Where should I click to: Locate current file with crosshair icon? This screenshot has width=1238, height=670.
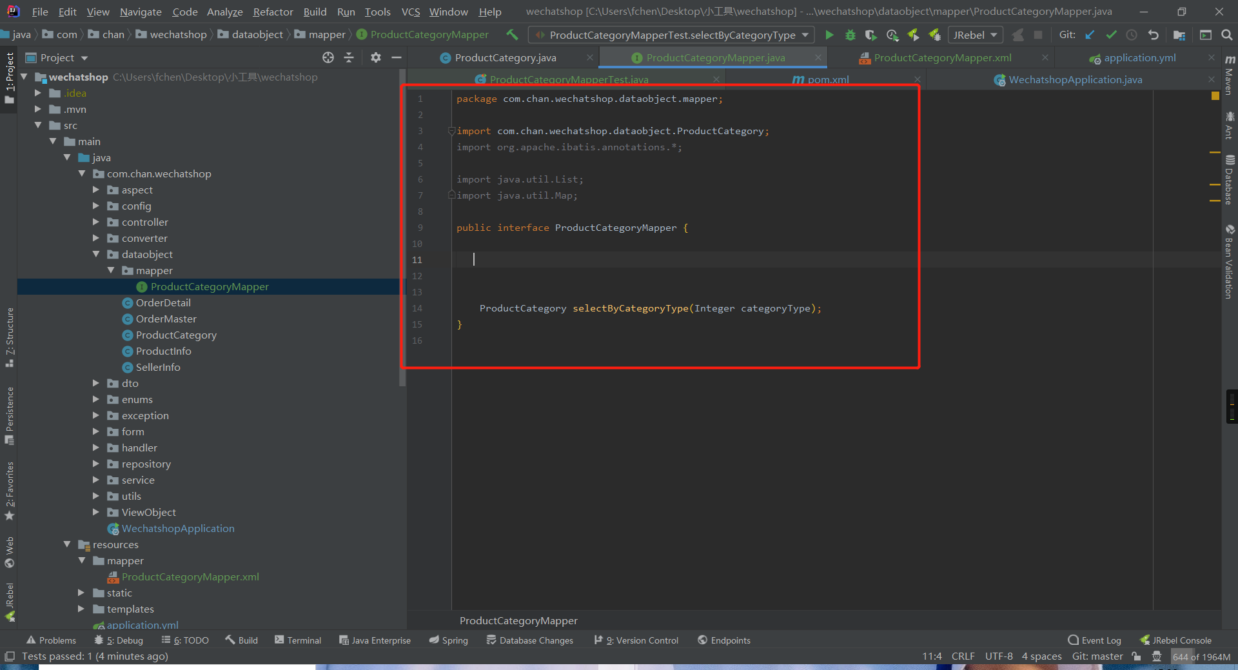coord(328,57)
